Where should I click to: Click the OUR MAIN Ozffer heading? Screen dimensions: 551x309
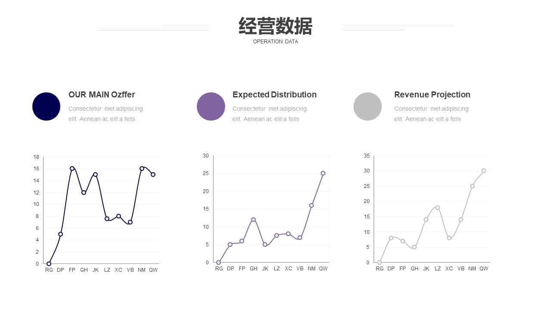point(102,94)
